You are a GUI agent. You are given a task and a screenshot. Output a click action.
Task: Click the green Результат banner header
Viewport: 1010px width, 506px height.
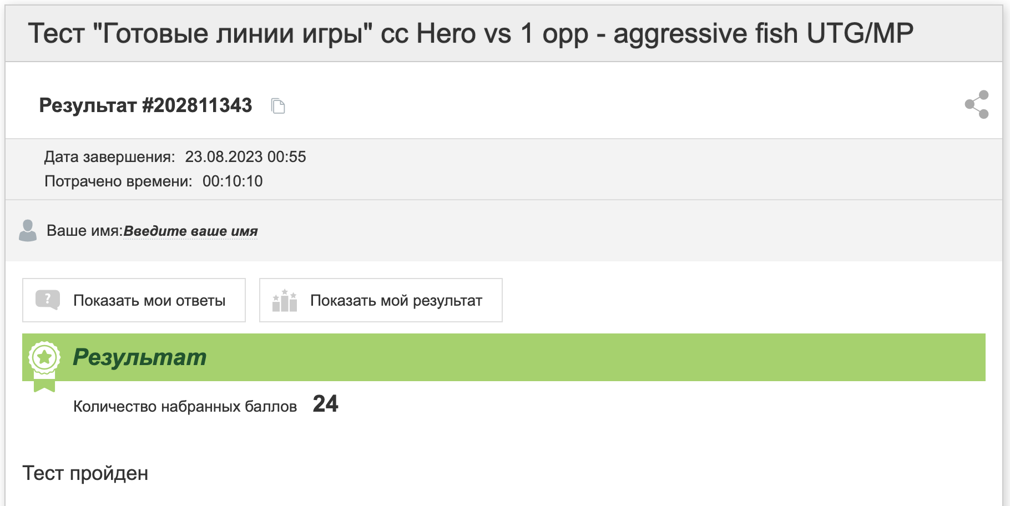pyautogui.click(x=504, y=357)
